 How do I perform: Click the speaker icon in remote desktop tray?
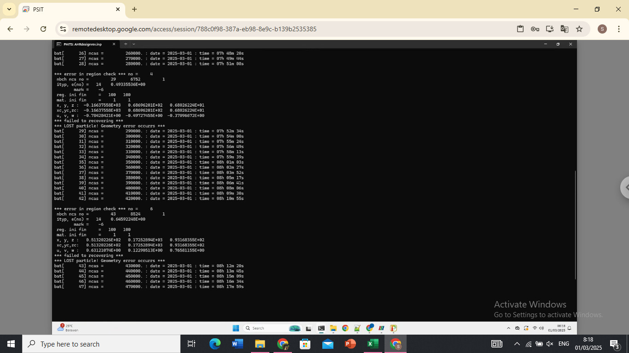(541, 328)
